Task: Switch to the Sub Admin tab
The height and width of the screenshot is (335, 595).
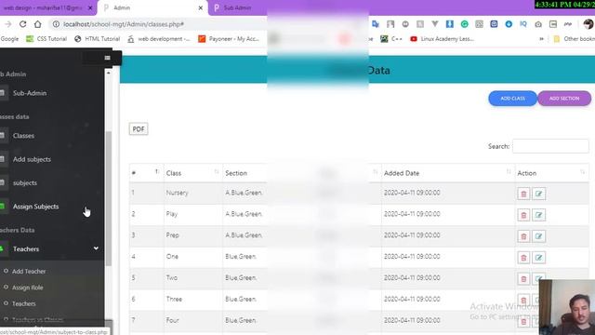Action: tap(237, 7)
